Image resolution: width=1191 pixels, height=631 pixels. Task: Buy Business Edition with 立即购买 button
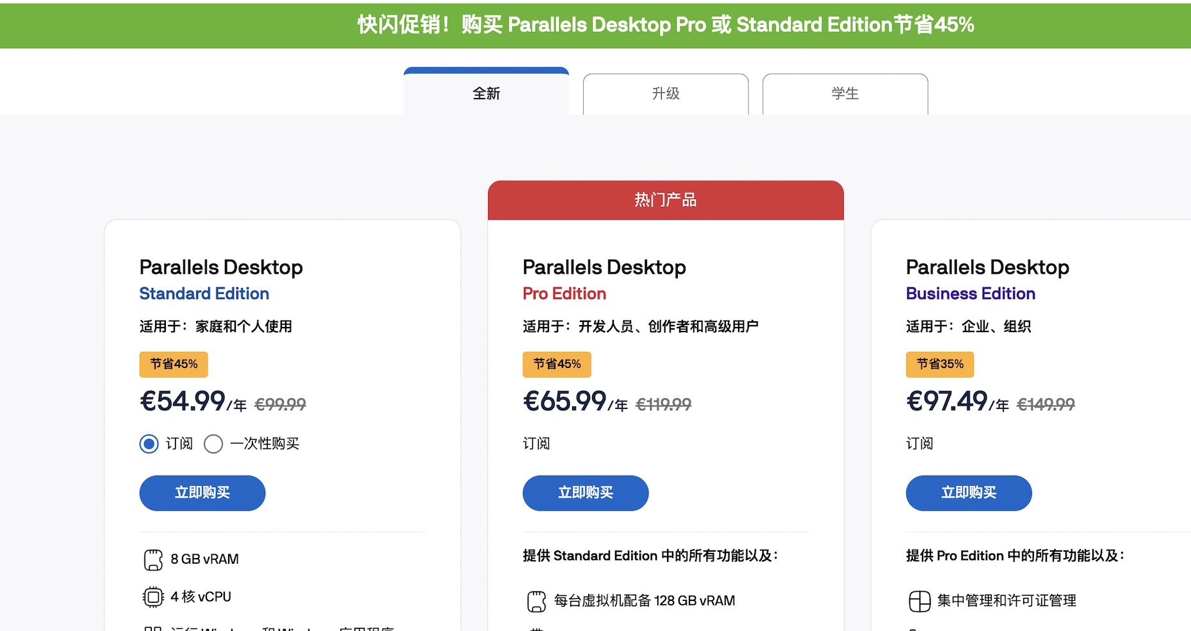coord(969,493)
